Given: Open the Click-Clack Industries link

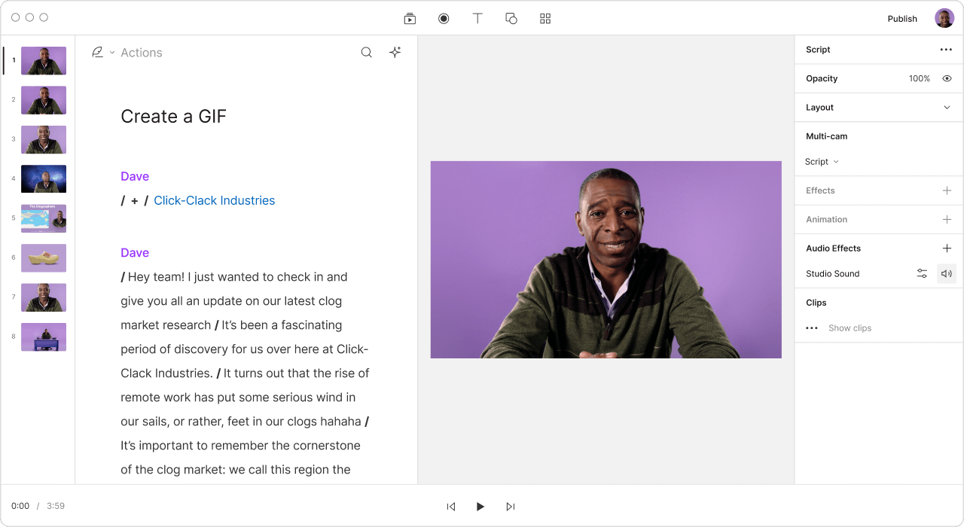Looking at the screenshot, I should [x=214, y=200].
